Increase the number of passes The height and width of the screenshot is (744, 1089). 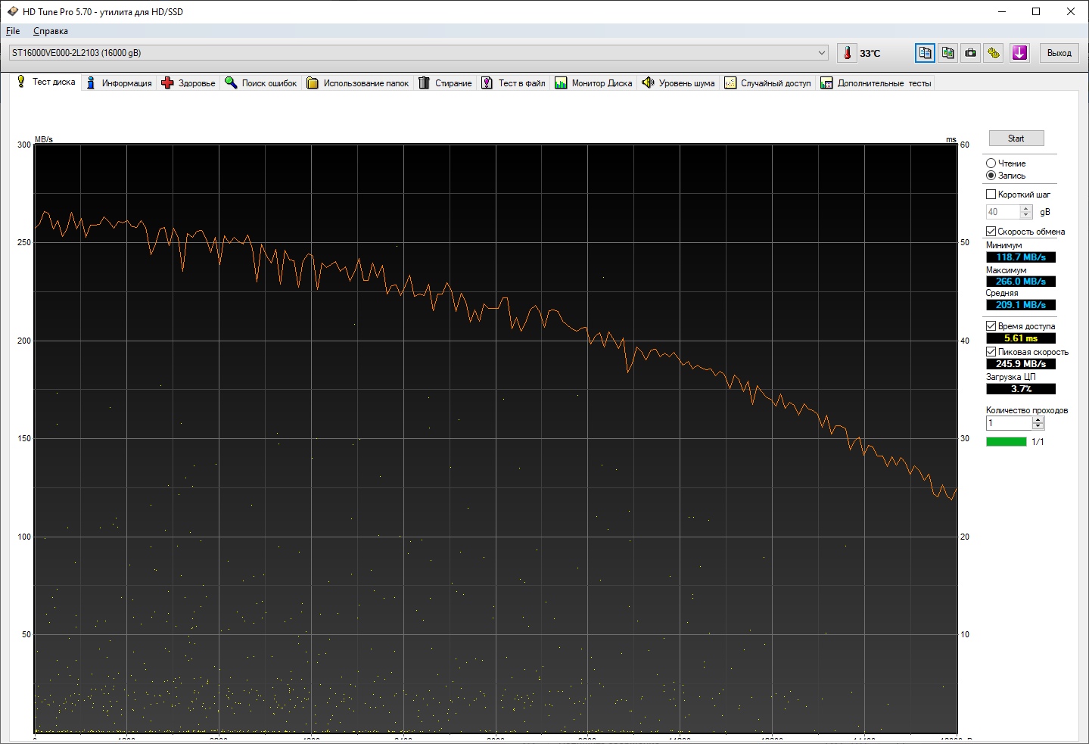coord(1038,420)
